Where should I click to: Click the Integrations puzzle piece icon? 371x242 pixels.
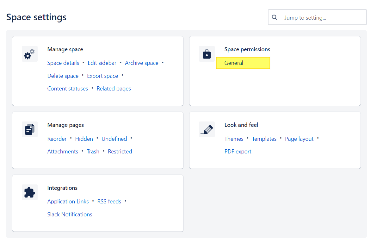(29, 192)
